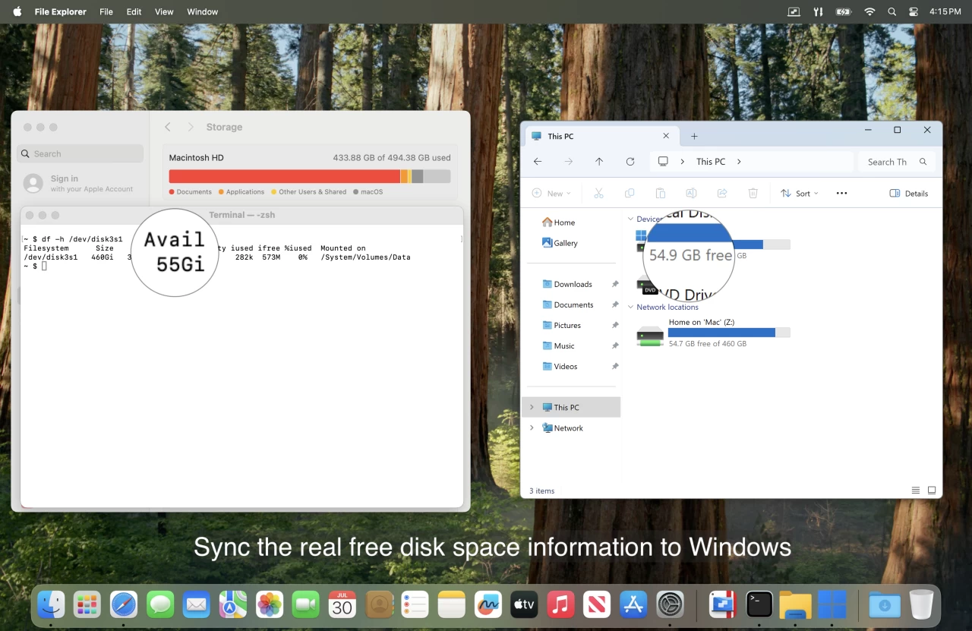Viewport: 972px width, 631px height.
Task: Click the Share icon in File Explorer
Action: [x=721, y=193]
